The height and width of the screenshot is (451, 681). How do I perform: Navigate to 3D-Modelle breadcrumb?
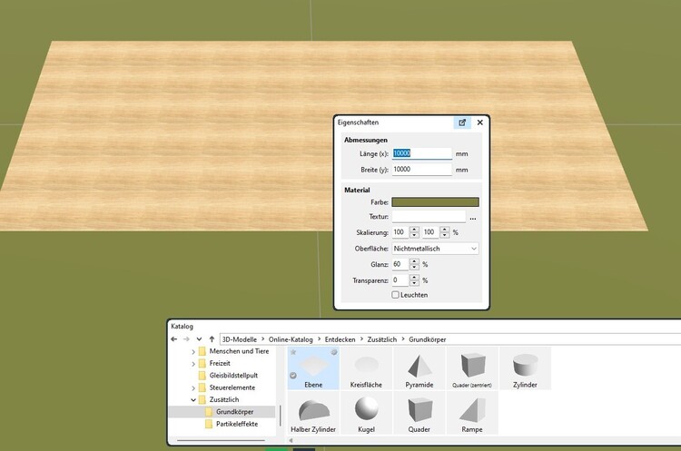240,339
